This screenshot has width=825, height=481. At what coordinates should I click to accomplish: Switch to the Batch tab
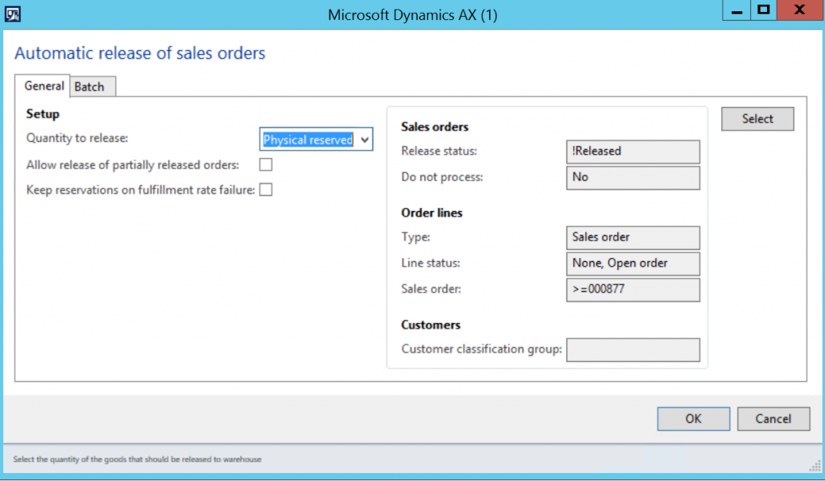coord(91,86)
